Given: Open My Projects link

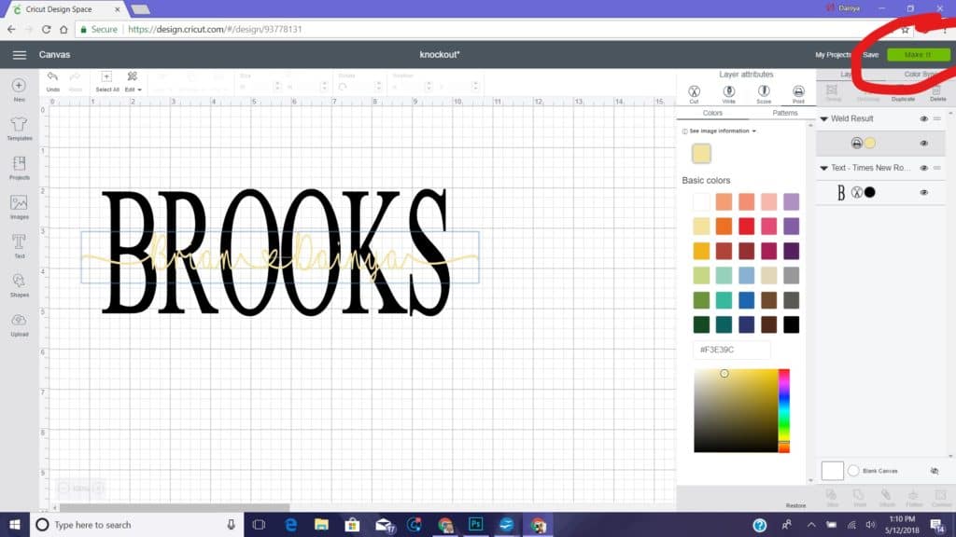Looking at the screenshot, I should [832, 55].
